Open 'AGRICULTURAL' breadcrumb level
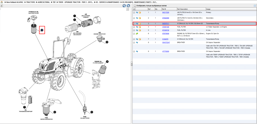Viewport: 257px width, 124px height. click(x=44, y=2)
